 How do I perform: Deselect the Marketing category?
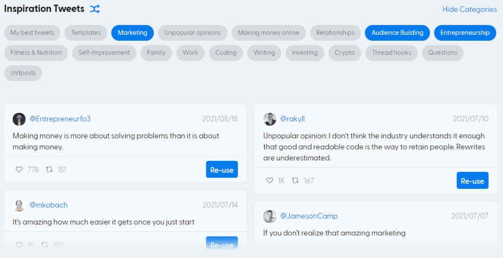pyautogui.click(x=133, y=33)
